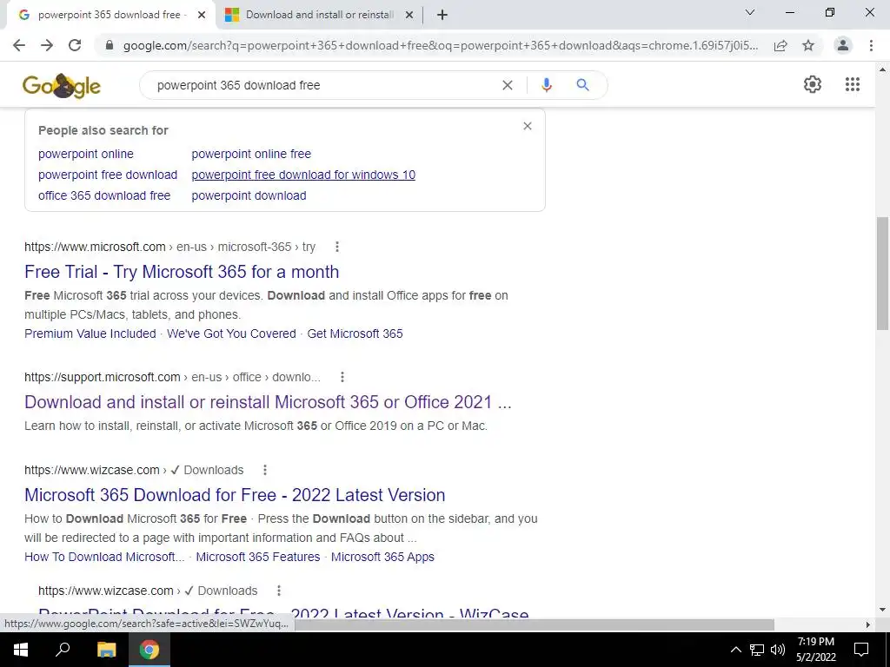This screenshot has width=890, height=667.
Task: Open the taskbar clock and date
Action: click(x=815, y=650)
